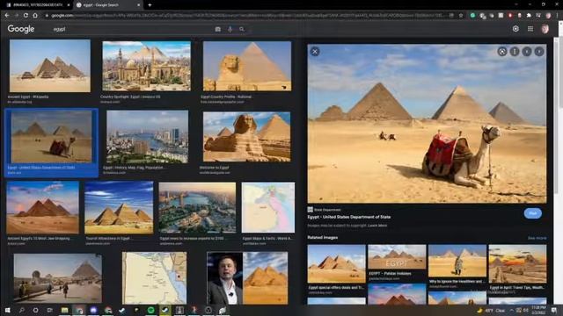Select 'Welcome to Egypt' sphinx thumbnail

tap(246, 137)
